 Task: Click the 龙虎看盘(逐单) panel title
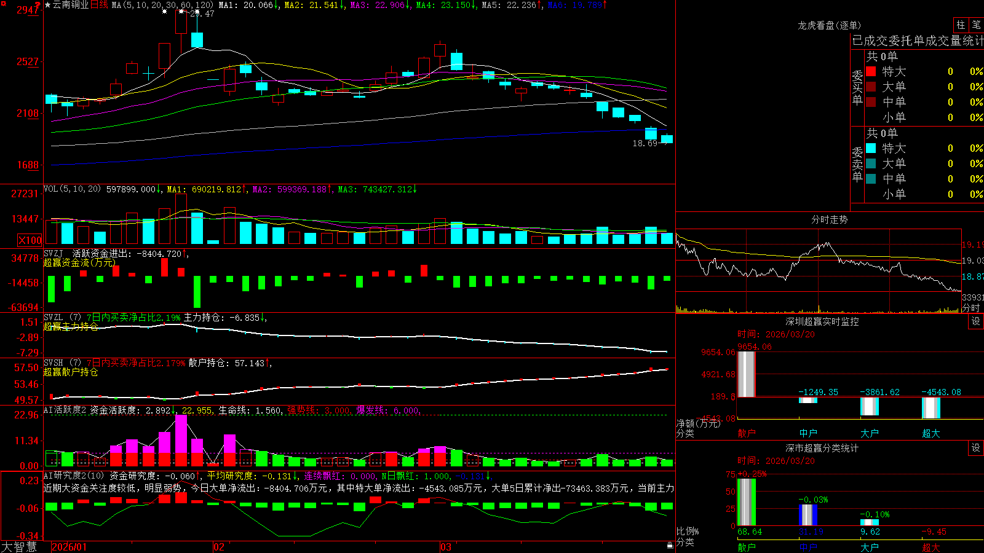(x=830, y=25)
